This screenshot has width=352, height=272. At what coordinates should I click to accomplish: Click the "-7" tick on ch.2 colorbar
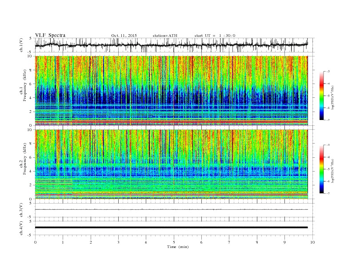coord(328,193)
